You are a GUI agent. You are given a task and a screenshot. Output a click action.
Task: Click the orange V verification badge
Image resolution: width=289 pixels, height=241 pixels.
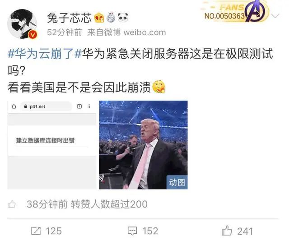33,35
